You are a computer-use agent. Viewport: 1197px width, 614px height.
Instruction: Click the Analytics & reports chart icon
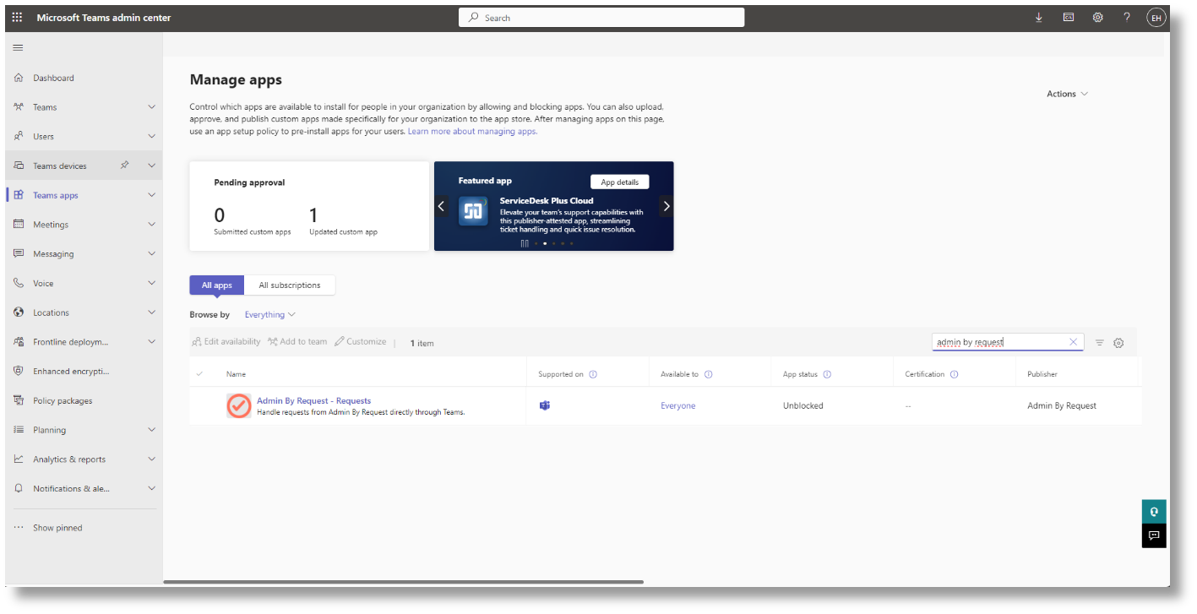coord(19,459)
